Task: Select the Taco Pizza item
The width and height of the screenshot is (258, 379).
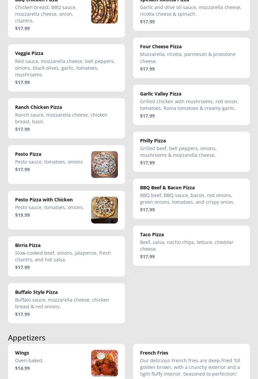Action: pyautogui.click(x=191, y=246)
